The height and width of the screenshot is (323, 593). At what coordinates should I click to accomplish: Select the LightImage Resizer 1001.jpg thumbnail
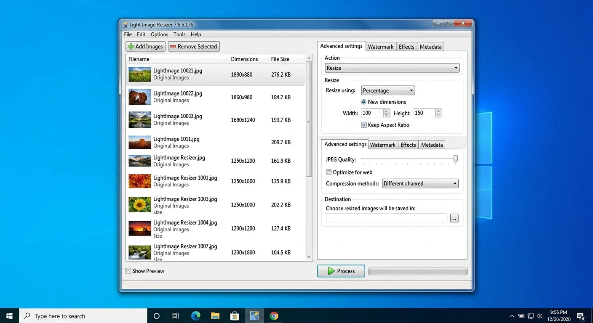click(140, 181)
